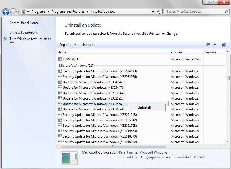Click the Help question mark icon

(223, 45)
